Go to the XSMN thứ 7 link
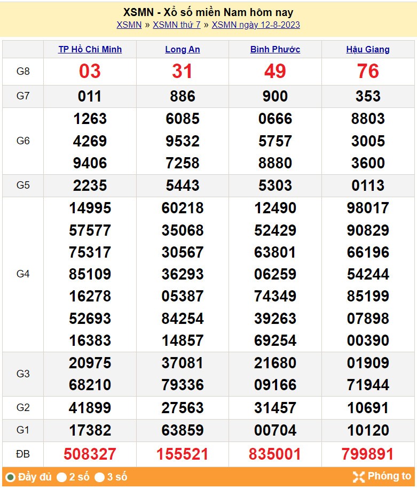 tap(177, 25)
